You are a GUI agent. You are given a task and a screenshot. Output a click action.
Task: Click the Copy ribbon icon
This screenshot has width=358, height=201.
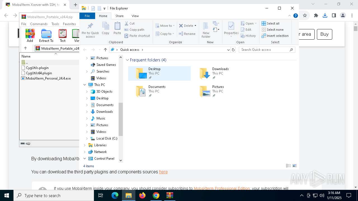point(105,28)
